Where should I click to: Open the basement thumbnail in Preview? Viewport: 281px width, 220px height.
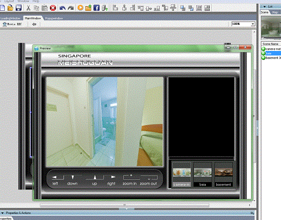(223, 175)
